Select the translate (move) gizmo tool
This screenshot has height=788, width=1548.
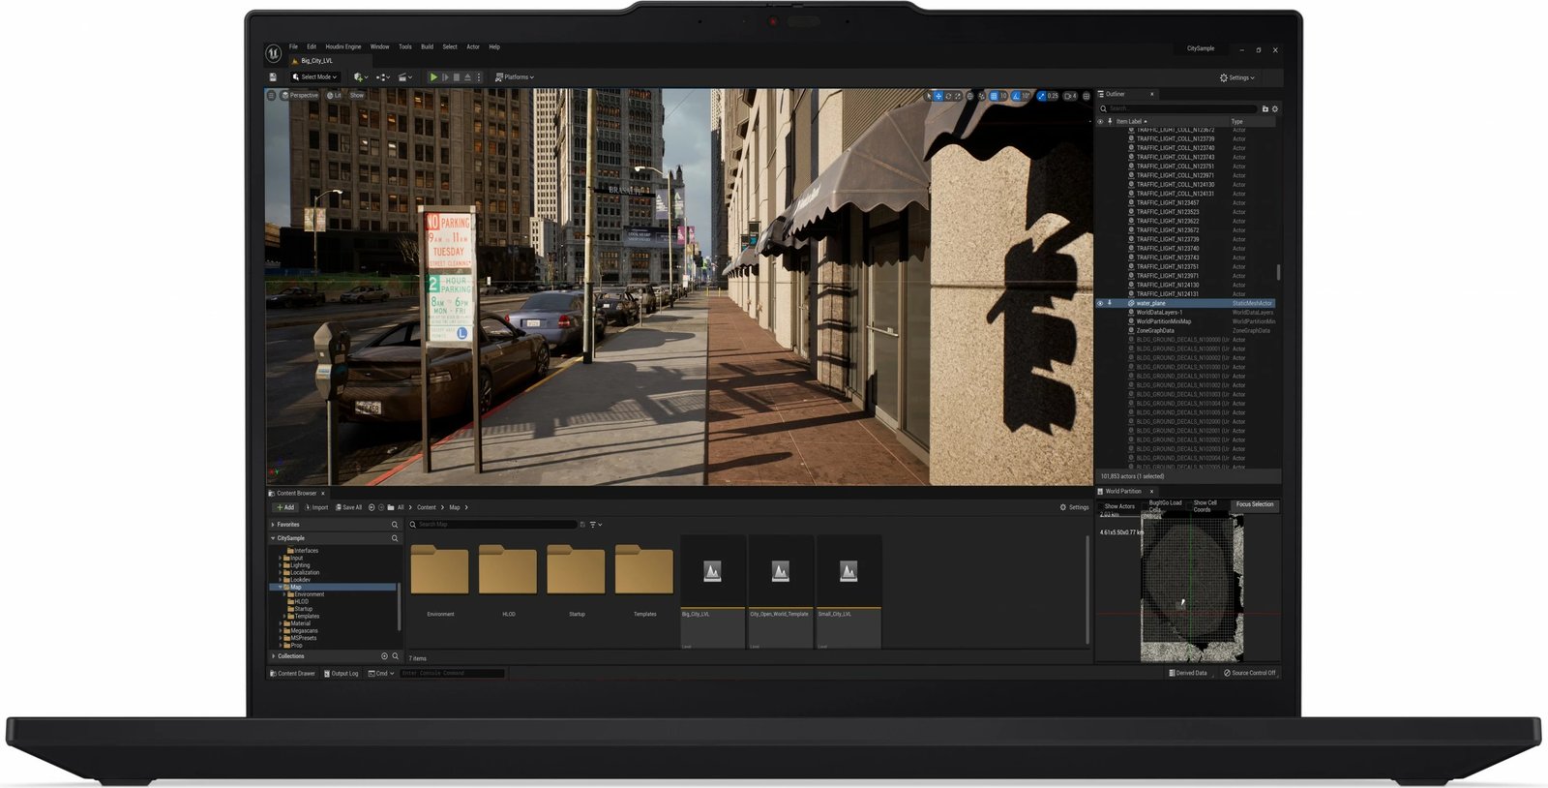point(938,96)
